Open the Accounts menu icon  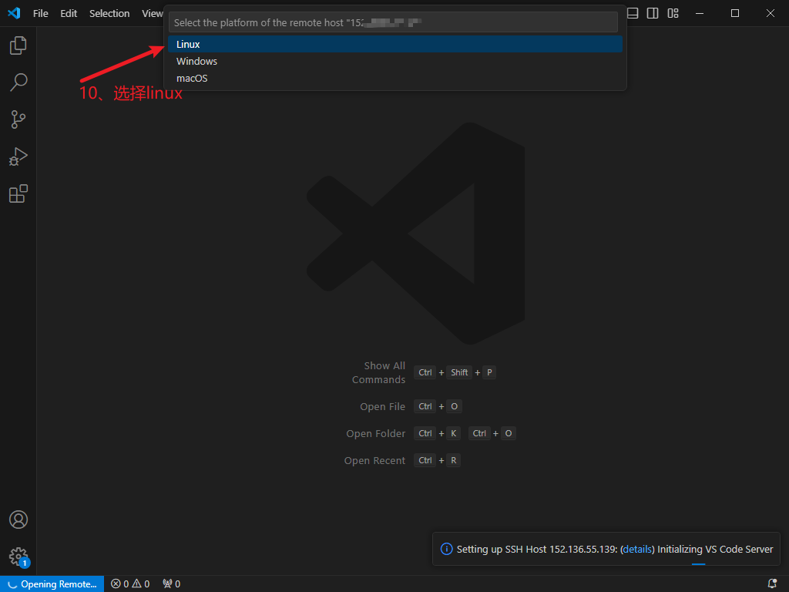click(x=18, y=520)
